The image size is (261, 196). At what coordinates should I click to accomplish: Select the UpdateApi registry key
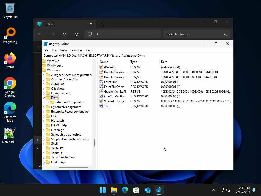58,162
